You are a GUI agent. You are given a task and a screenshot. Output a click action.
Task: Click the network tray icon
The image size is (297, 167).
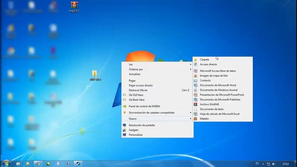(268, 164)
